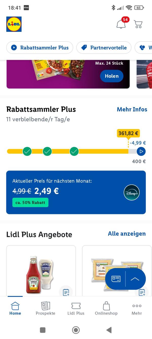Open the Lidl Plus card icon

click(116, 279)
